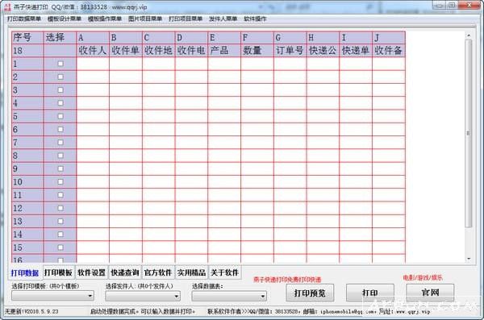Open the data table dropdown
Screen dimensions: 484x320
click(x=229, y=296)
